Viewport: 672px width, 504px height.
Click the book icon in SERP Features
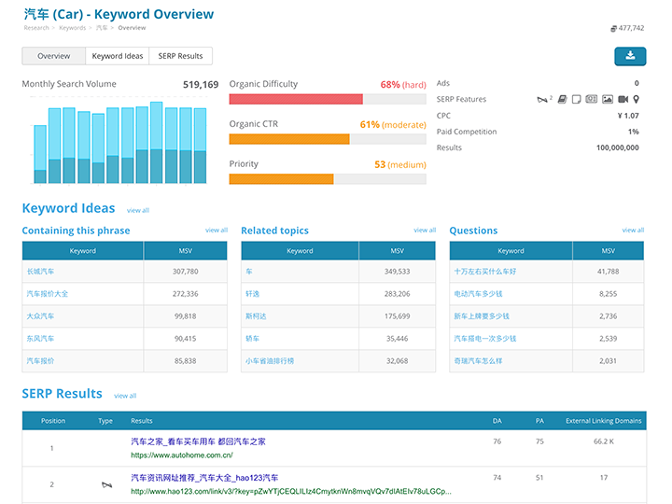tap(562, 99)
